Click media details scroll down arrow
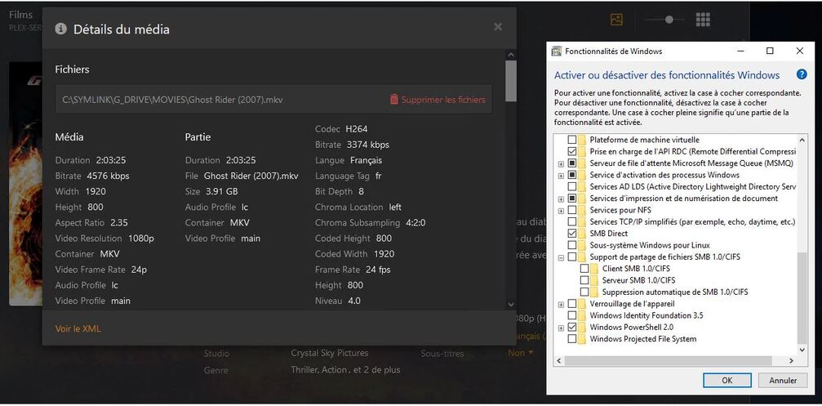The image size is (822, 406). [x=511, y=304]
